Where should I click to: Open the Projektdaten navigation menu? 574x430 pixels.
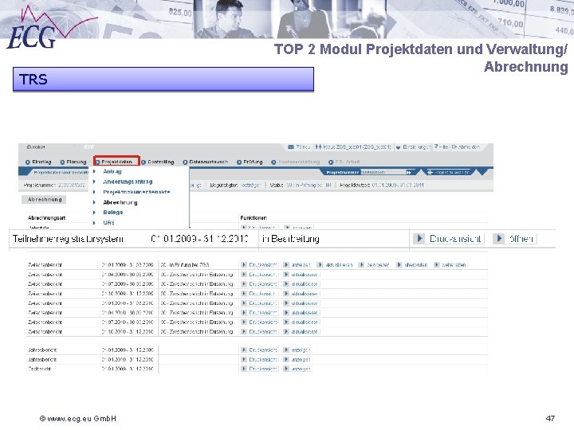click(x=116, y=162)
